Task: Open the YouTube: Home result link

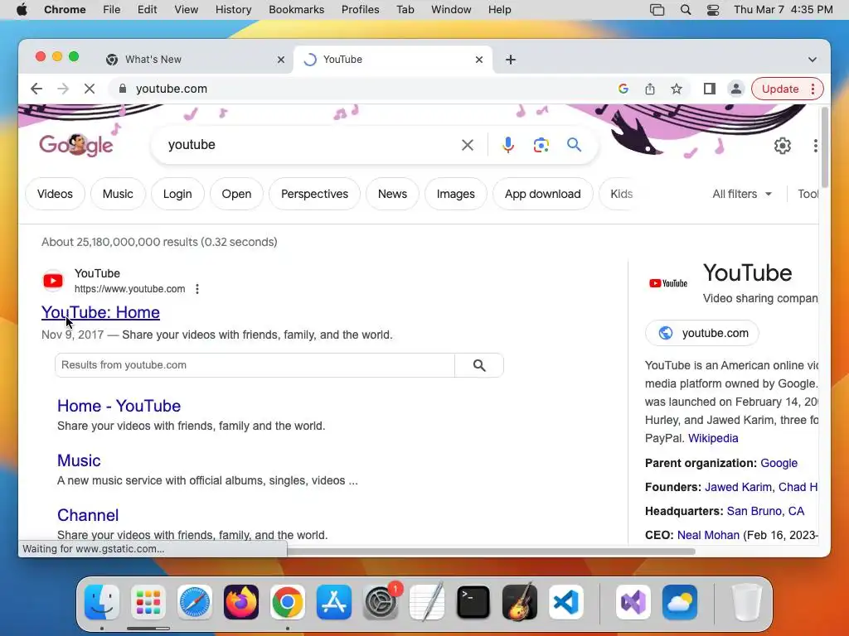Action: [x=100, y=312]
